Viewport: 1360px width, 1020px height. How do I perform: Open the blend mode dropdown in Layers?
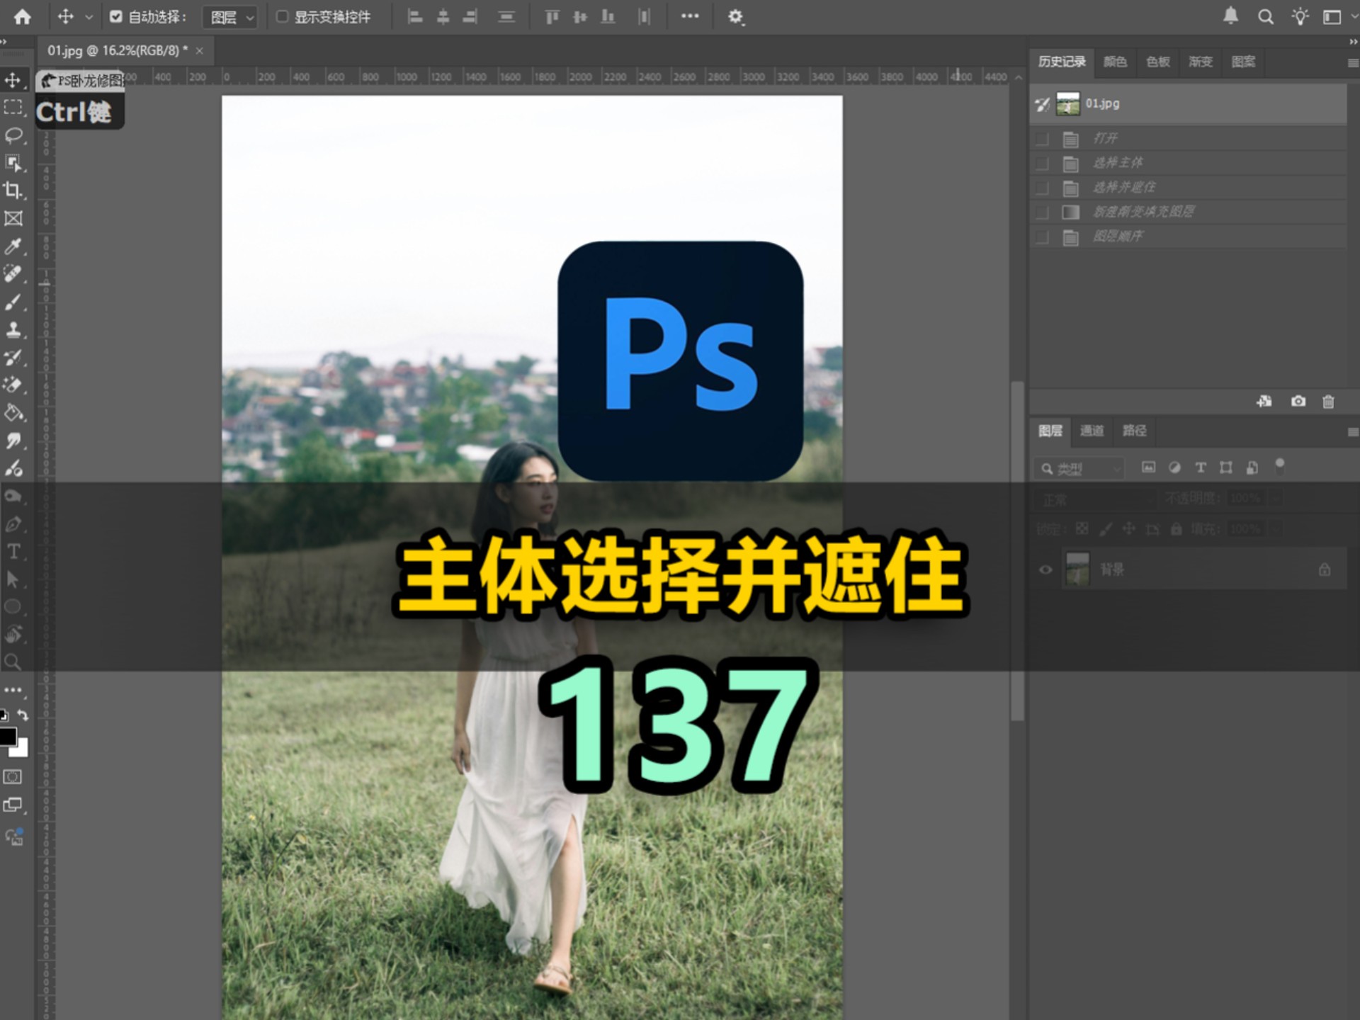click(x=1095, y=499)
